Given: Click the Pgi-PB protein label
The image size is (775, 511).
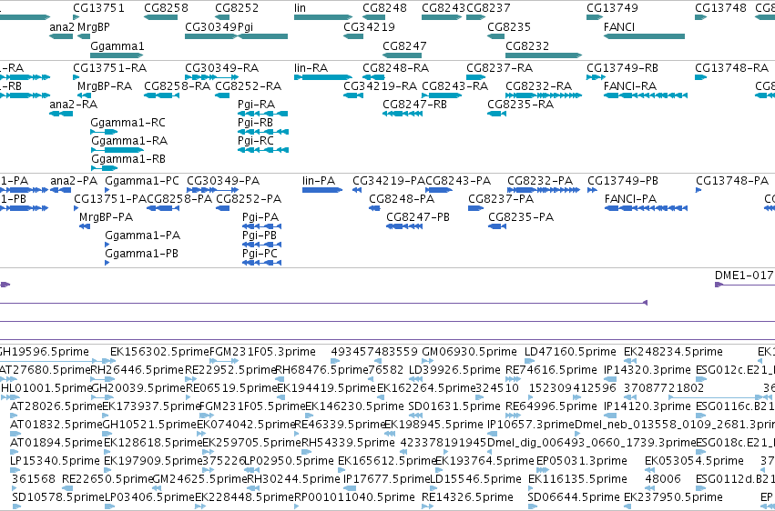Looking at the screenshot, I should coord(260,235).
